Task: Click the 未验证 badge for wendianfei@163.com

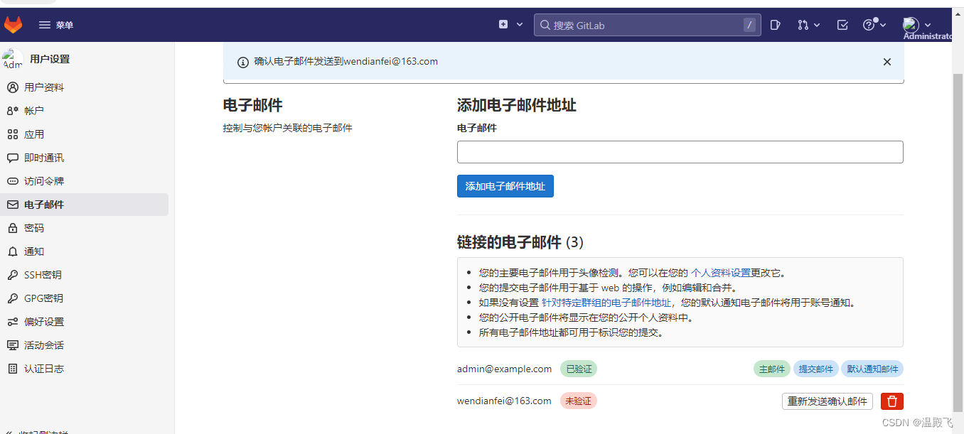Action: (x=579, y=401)
